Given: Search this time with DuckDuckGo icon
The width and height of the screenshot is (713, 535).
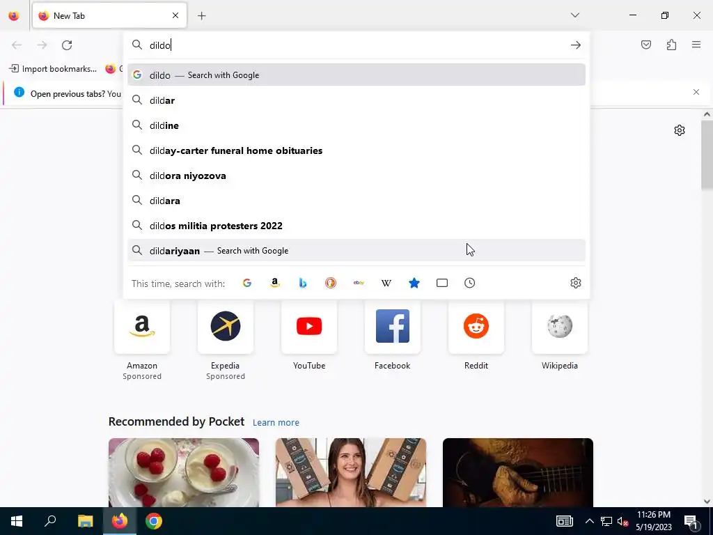Looking at the screenshot, I should point(331,283).
